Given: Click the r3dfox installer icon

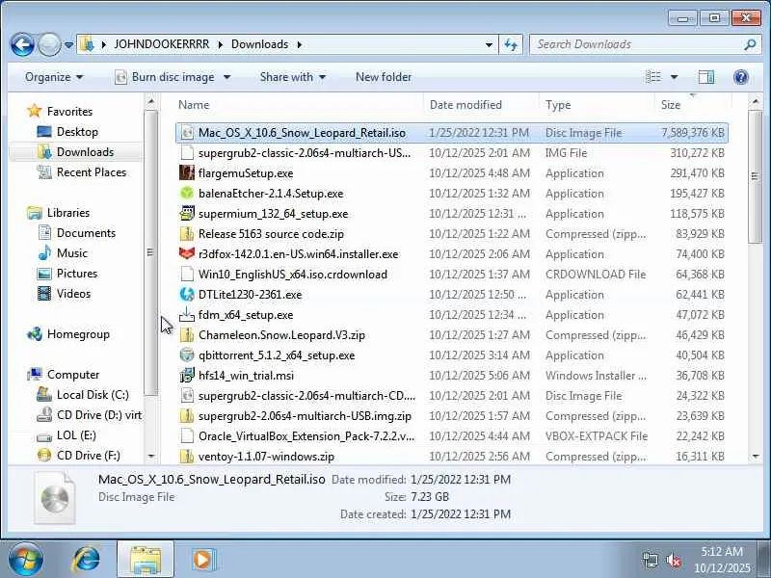Looking at the screenshot, I should click(187, 253).
